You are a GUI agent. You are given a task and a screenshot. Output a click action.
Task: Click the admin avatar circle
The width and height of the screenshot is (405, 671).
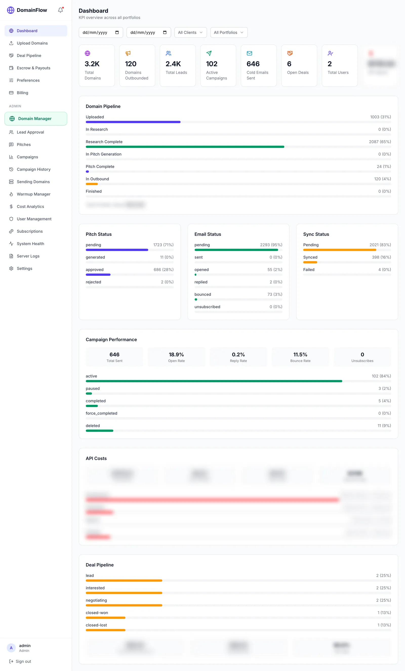[11, 648]
